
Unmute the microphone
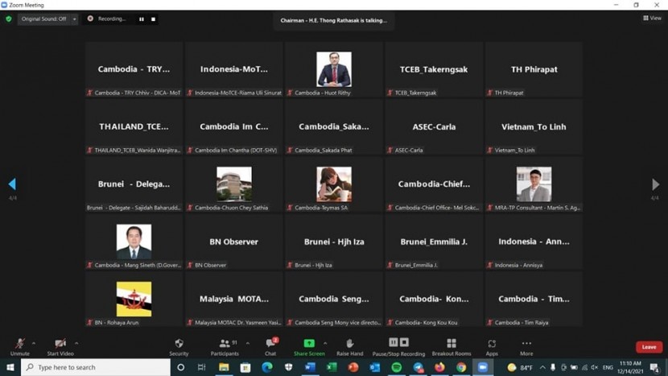click(x=19, y=346)
